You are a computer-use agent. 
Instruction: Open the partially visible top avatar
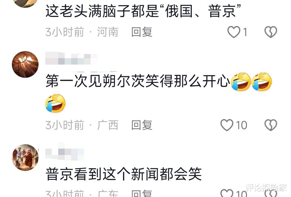click(25, 4)
